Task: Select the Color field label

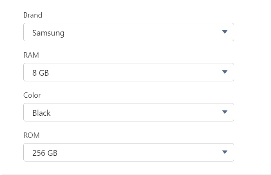Action: tap(32, 95)
